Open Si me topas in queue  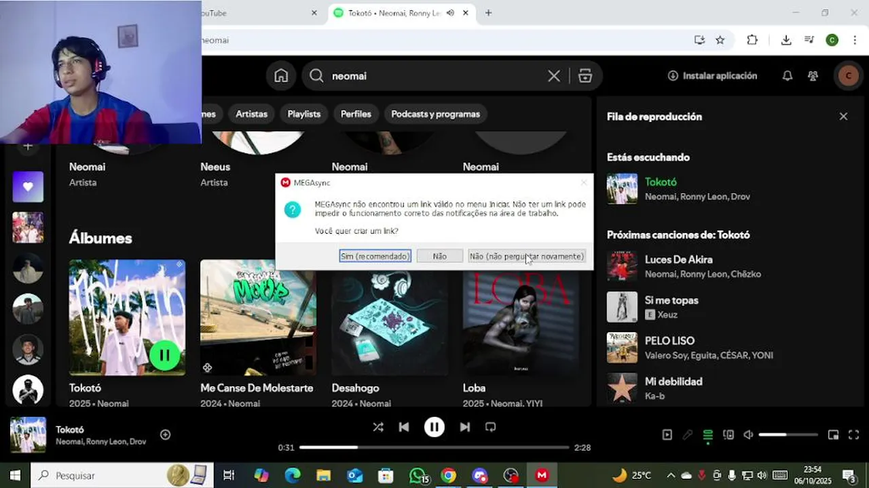(671, 300)
